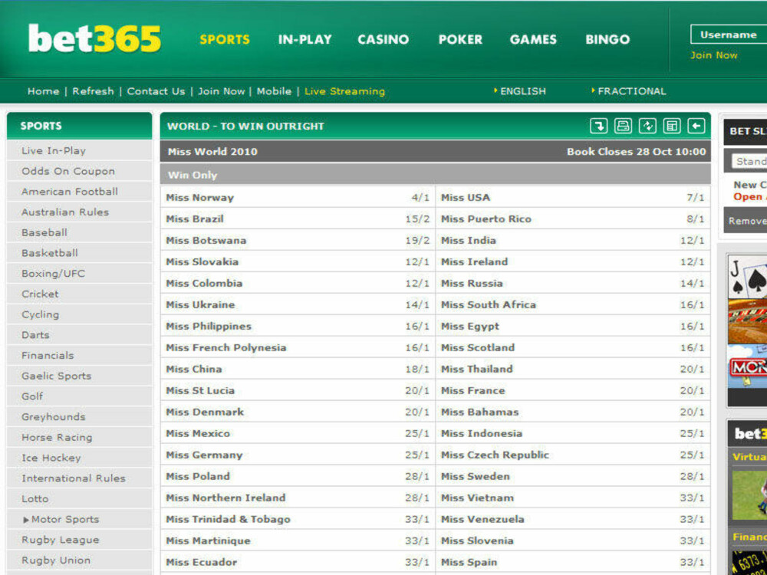Viewport: 767px width, 575px height.
Task: Select Financials in the sidebar
Action: pyautogui.click(x=79, y=356)
